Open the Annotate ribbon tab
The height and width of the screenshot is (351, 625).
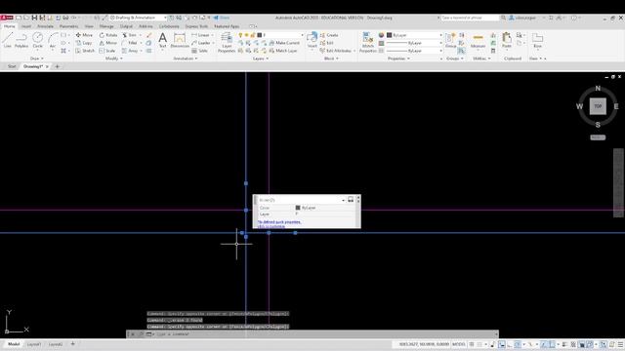[45, 26]
